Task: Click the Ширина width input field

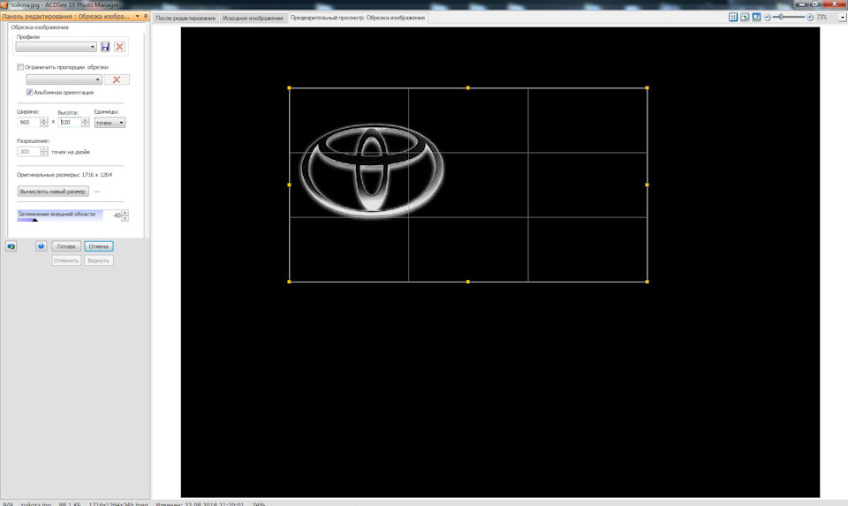Action: click(28, 123)
